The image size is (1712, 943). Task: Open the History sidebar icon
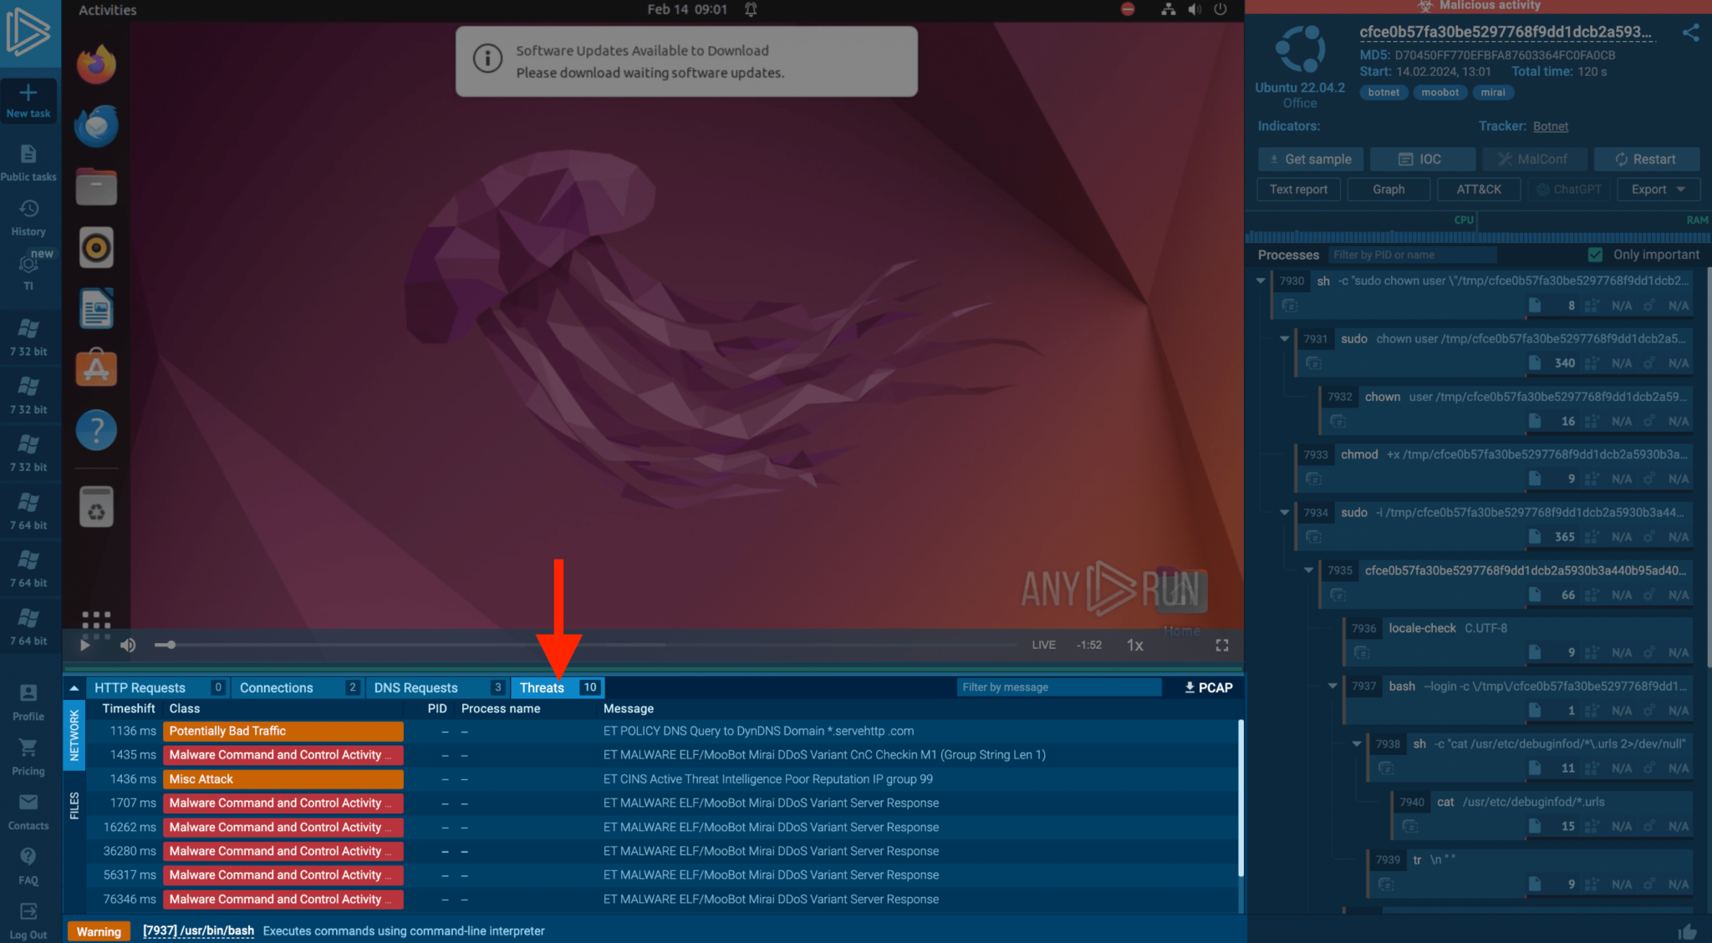coord(28,209)
